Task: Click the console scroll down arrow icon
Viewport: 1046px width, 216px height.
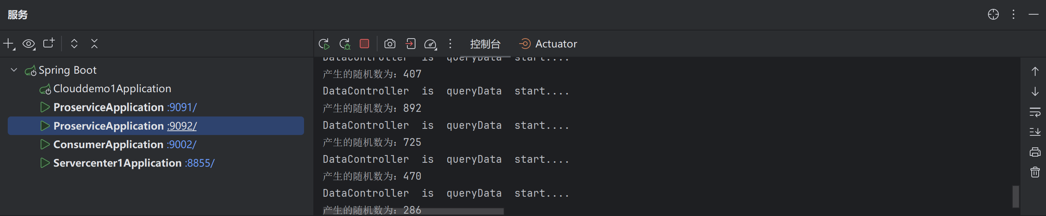Action: [x=1035, y=91]
